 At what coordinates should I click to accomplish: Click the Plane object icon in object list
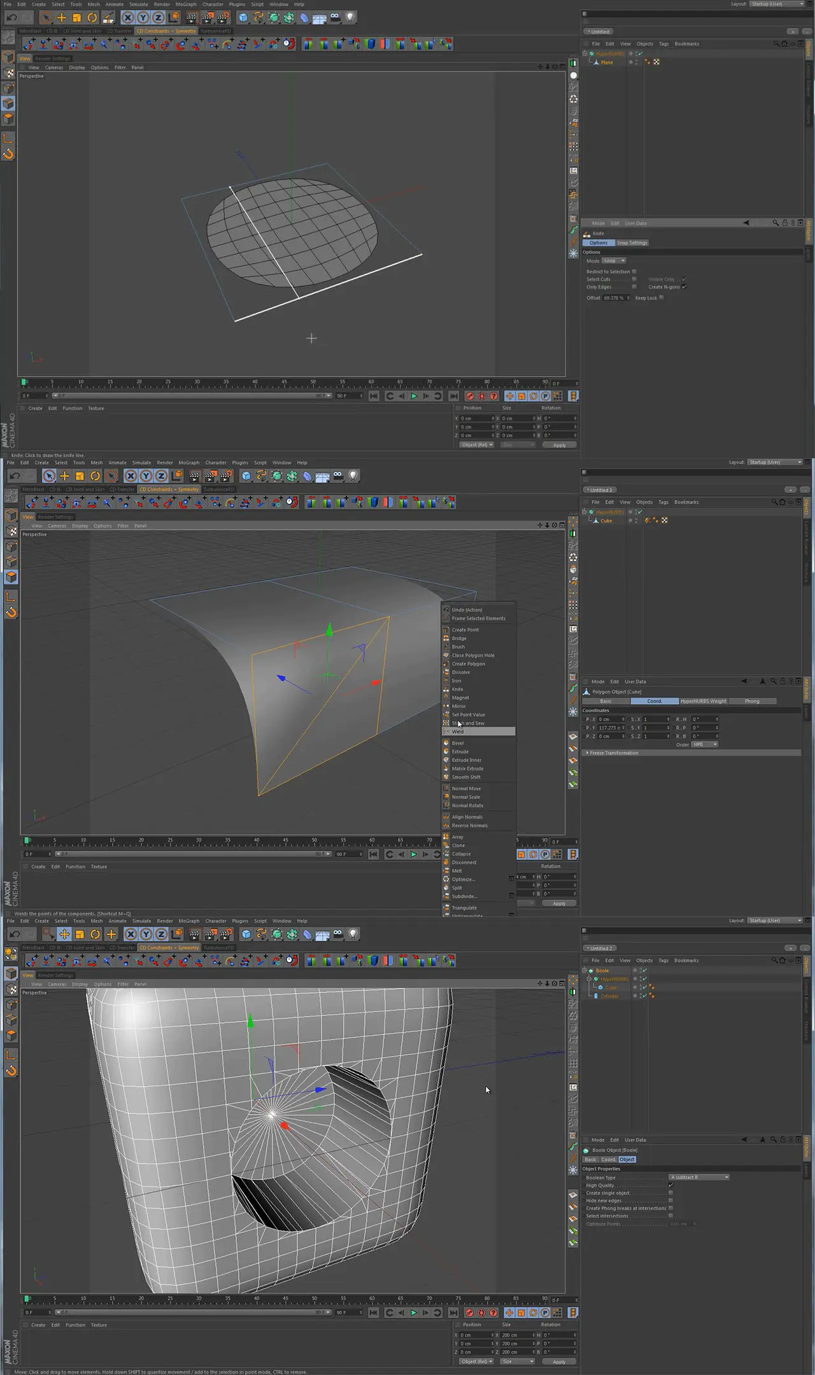(x=596, y=62)
